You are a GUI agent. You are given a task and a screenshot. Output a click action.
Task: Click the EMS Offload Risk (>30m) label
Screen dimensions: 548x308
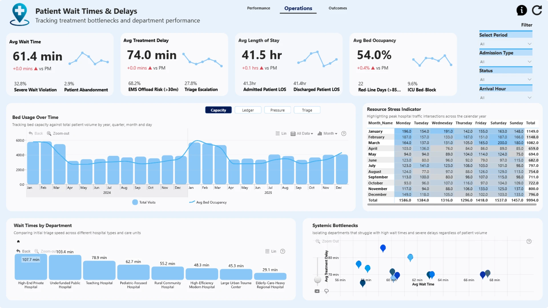click(153, 90)
